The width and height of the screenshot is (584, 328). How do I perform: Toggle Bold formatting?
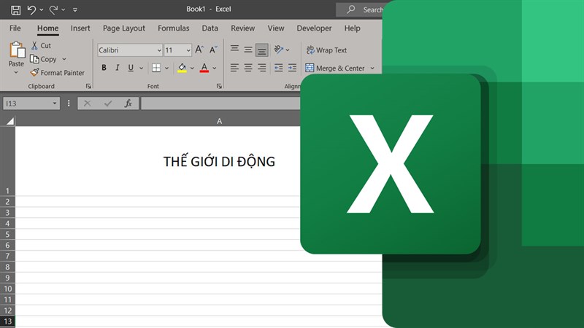point(104,68)
